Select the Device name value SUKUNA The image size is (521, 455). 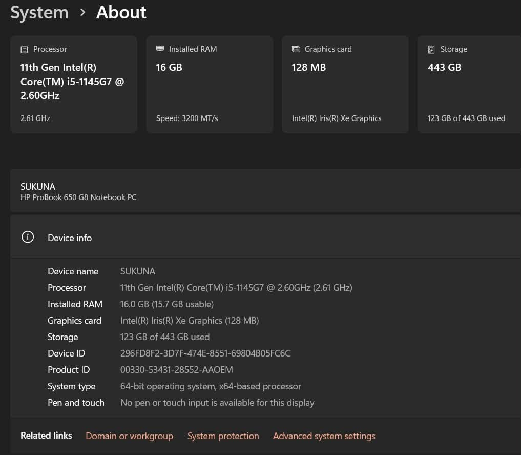point(138,271)
